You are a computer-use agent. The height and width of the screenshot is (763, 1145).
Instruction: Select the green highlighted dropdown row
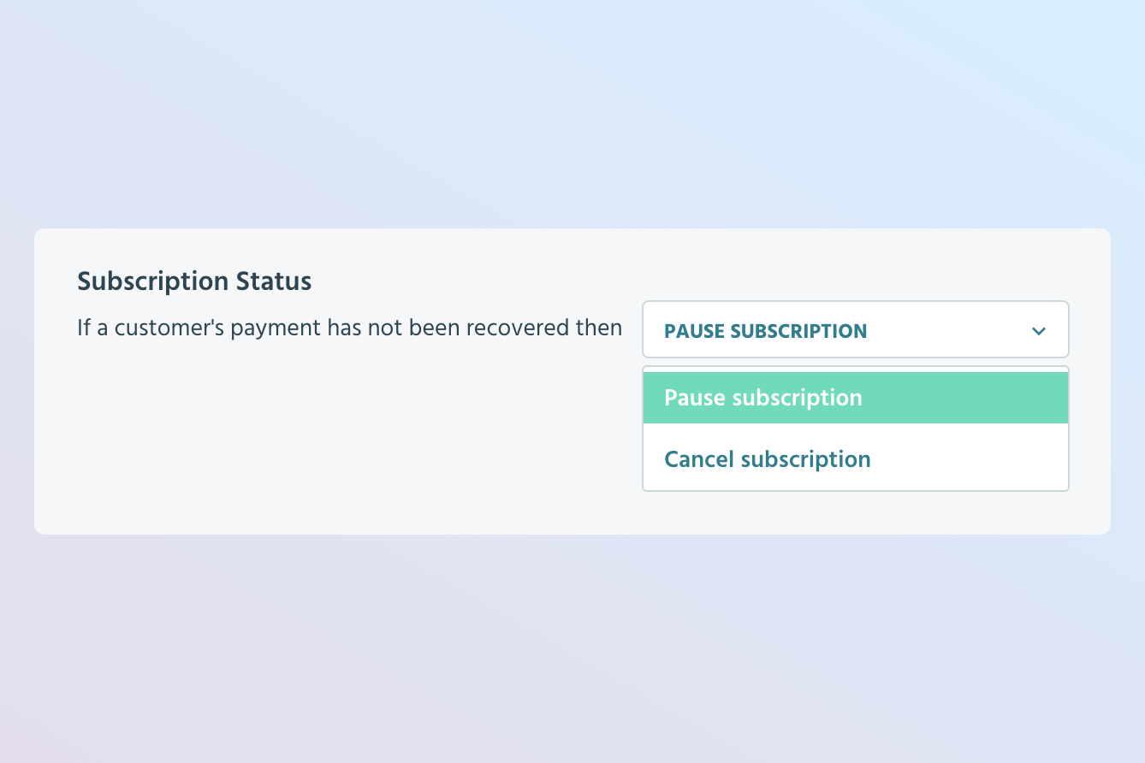(855, 397)
